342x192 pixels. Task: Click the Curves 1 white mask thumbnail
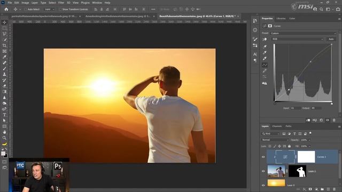pyautogui.click(x=306, y=157)
